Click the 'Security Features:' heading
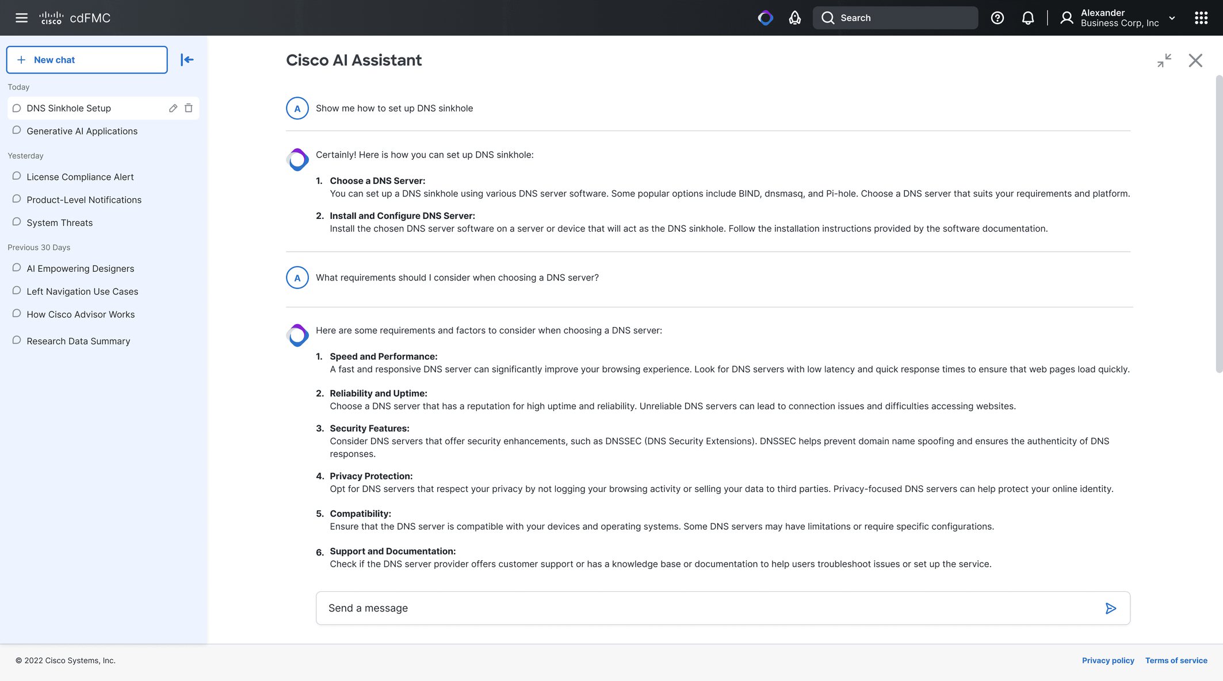 [x=369, y=428]
